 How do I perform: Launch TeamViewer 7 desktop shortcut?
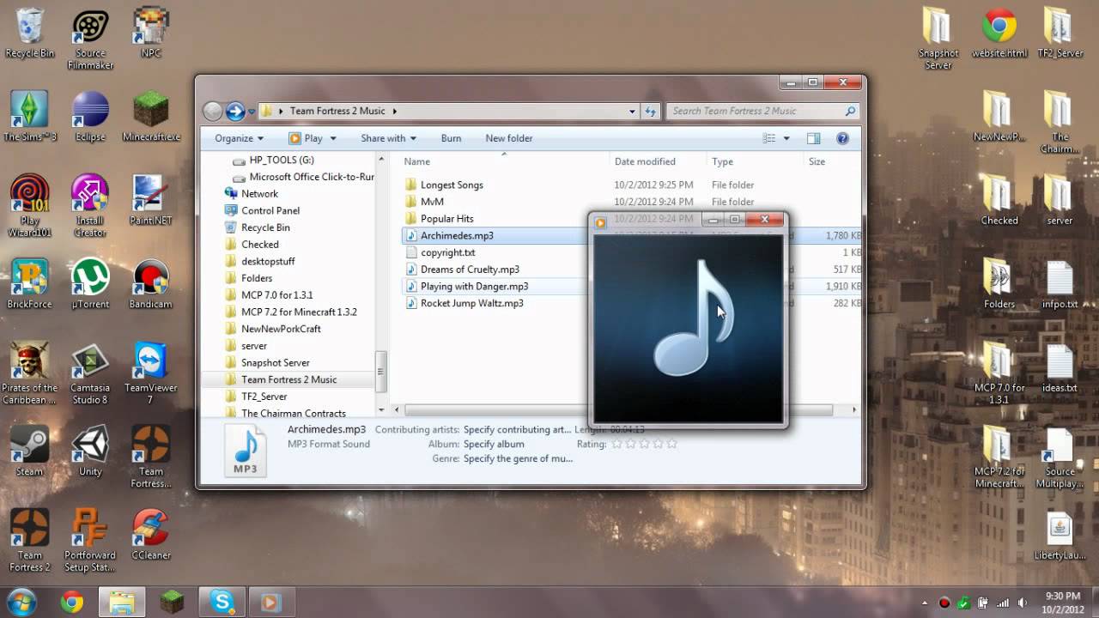coord(151,373)
